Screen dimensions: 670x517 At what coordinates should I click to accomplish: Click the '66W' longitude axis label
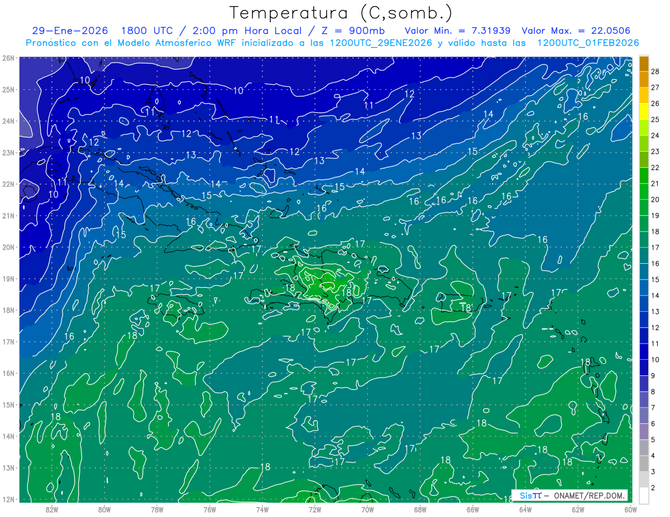click(472, 509)
